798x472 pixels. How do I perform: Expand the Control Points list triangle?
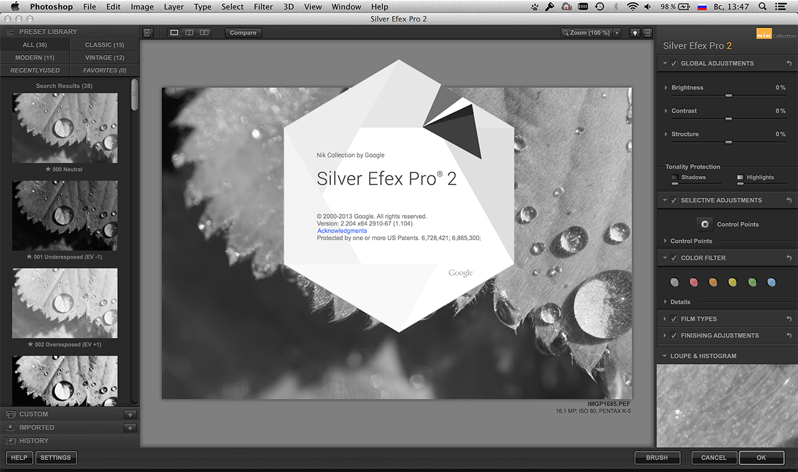click(665, 241)
